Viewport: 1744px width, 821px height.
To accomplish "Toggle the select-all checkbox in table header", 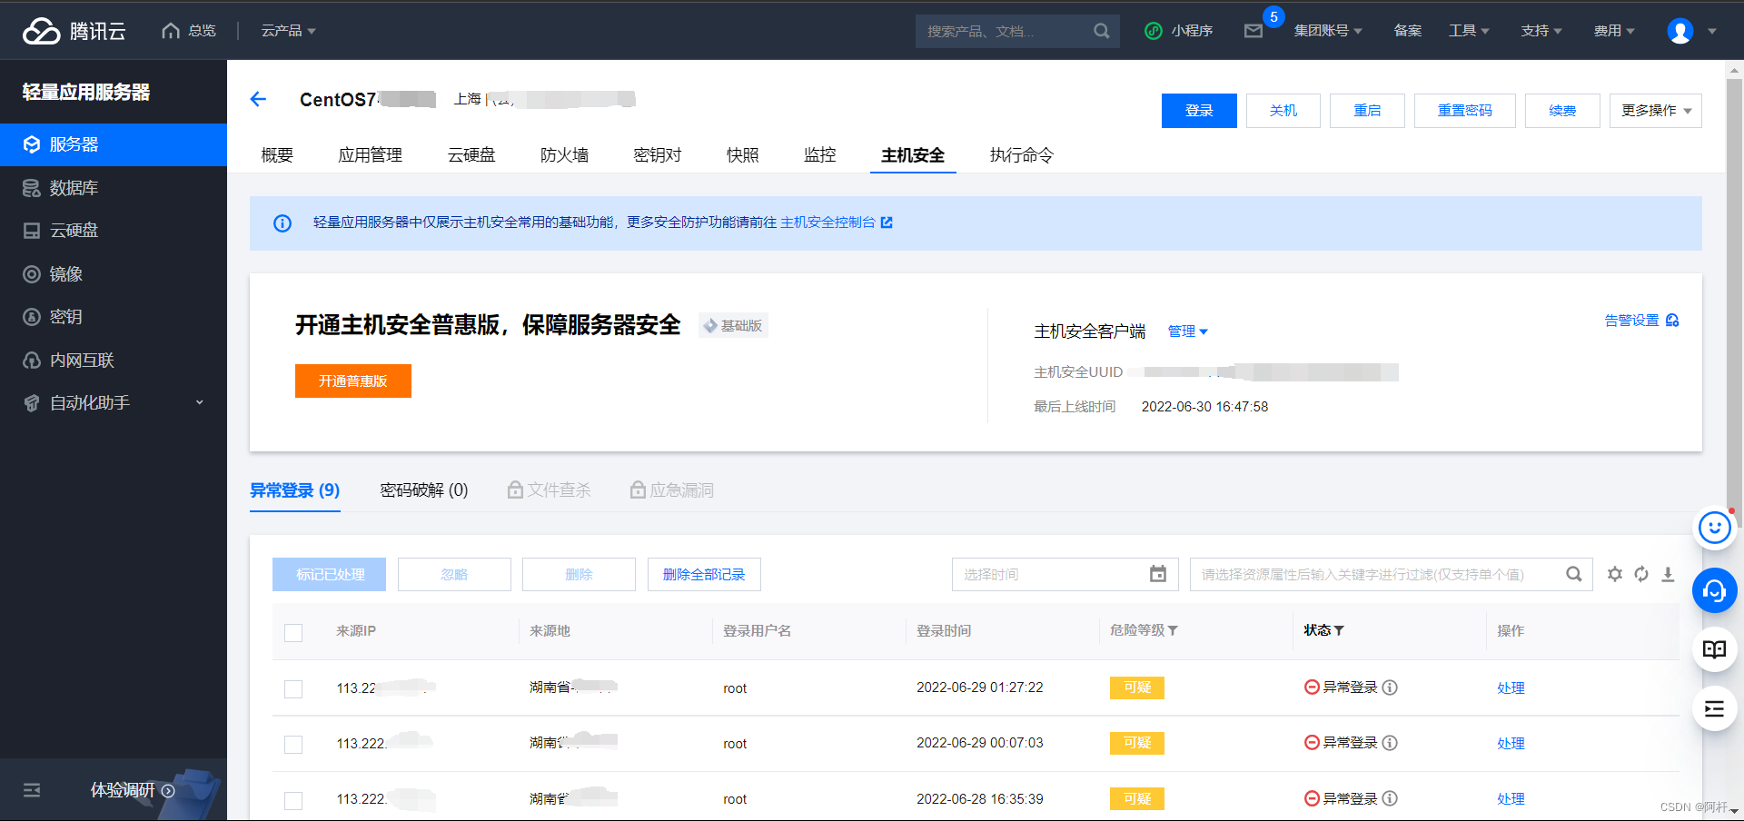I will tap(293, 633).
